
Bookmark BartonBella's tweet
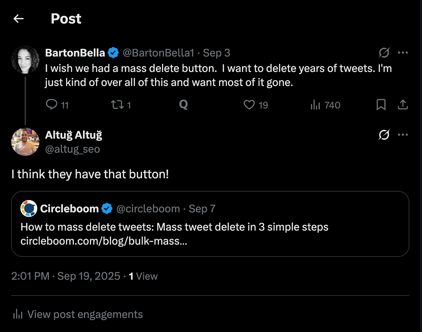click(382, 105)
